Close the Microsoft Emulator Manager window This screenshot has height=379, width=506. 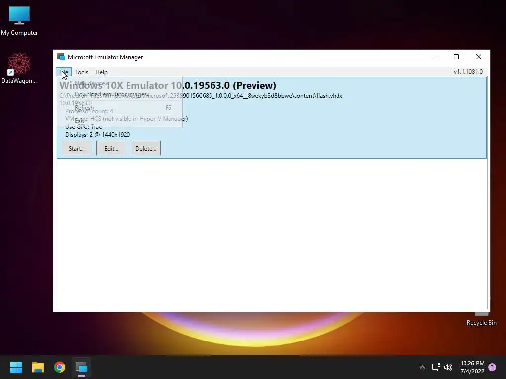tap(478, 57)
